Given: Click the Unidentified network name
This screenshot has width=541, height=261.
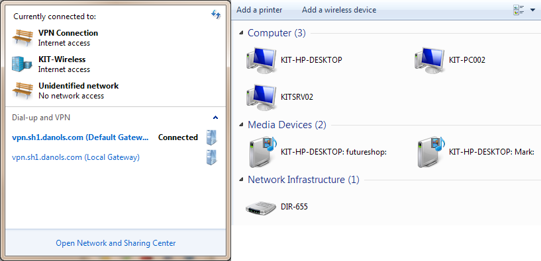Looking at the screenshot, I should coord(79,86).
